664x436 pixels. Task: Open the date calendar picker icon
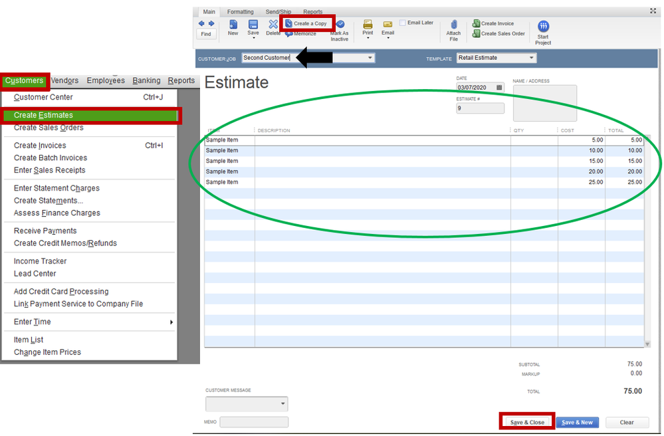pyautogui.click(x=499, y=87)
